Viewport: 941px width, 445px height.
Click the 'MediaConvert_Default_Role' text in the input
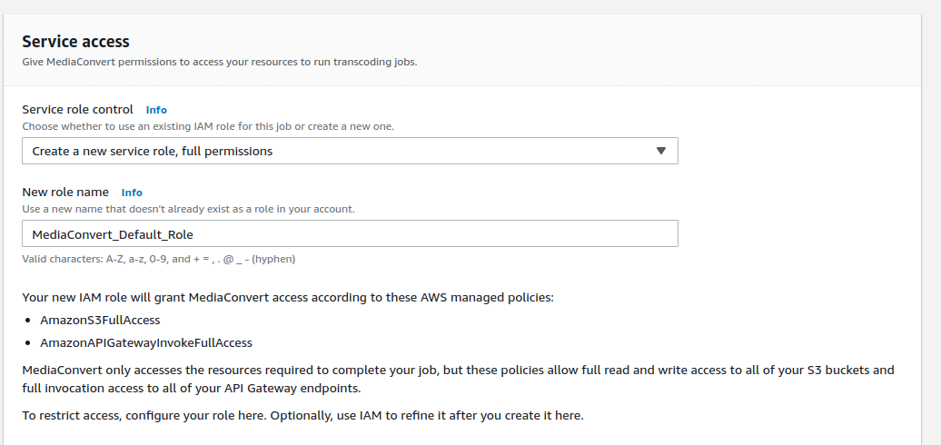pyautogui.click(x=113, y=234)
